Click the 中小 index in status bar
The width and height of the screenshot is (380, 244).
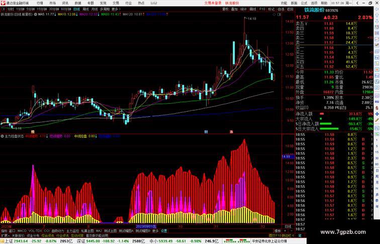pos(154,241)
